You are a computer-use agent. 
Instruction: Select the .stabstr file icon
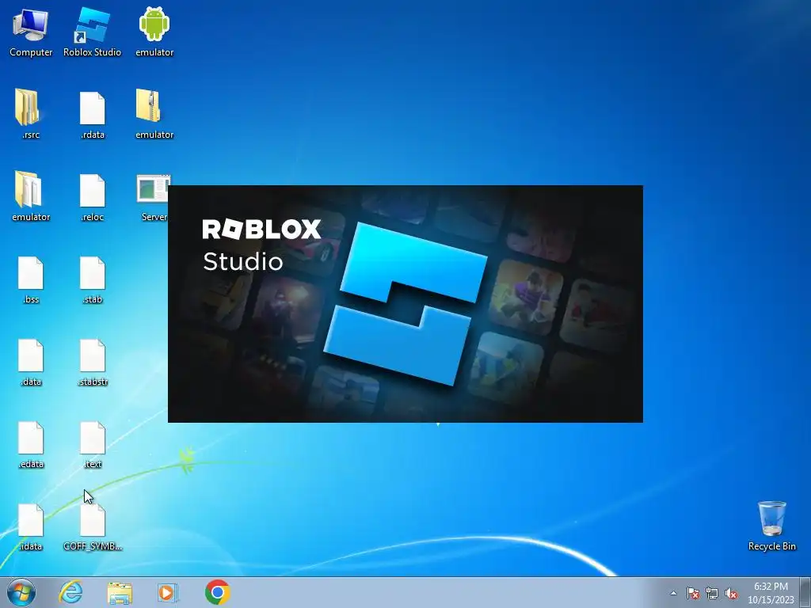(x=93, y=362)
